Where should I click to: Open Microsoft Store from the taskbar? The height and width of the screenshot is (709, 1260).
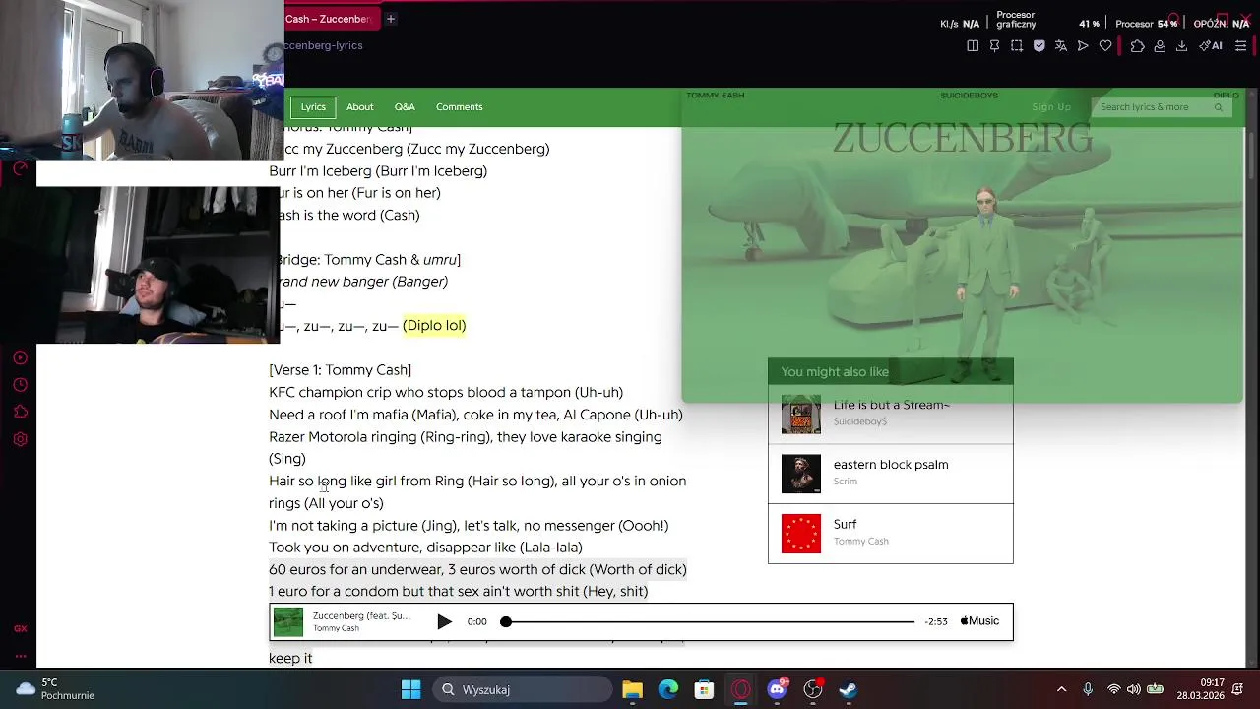(704, 689)
